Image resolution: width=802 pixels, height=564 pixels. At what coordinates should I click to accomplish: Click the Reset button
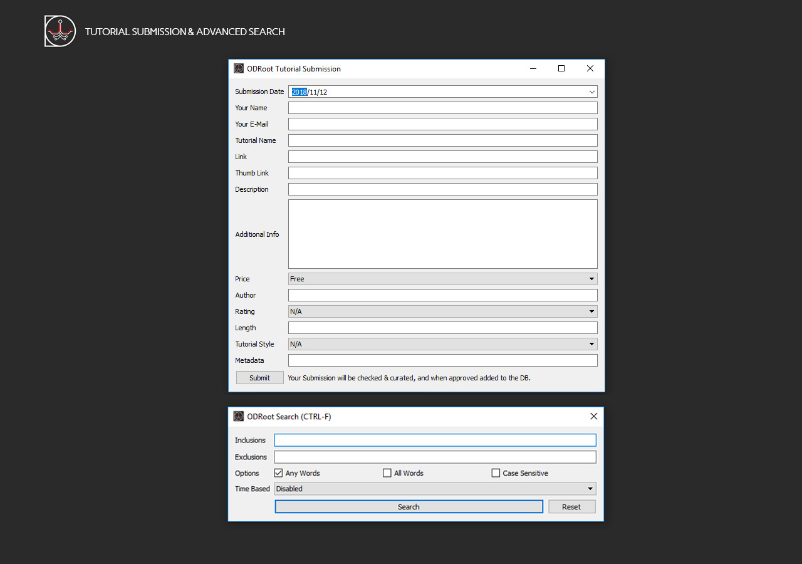pyautogui.click(x=571, y=507)
